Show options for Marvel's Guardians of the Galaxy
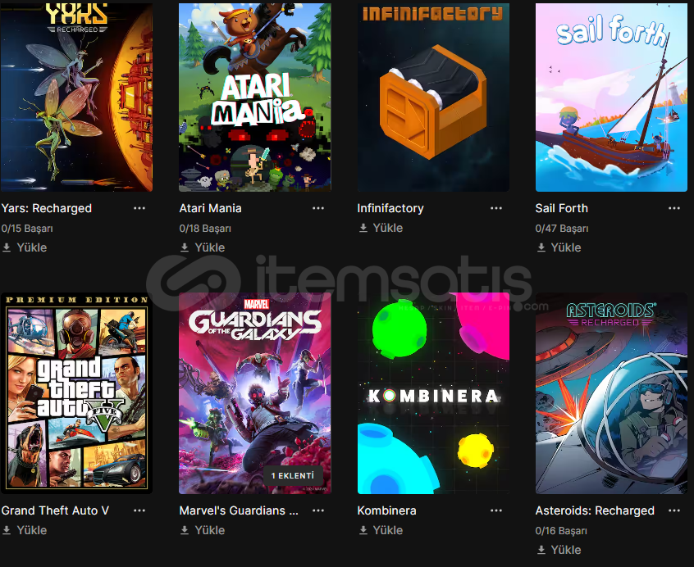 click(x=318, y=510)
